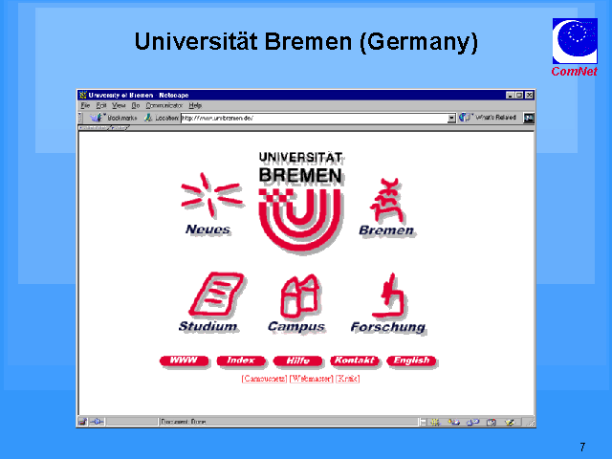The height and width of the screenshot is (459, 612).
Task: Open the Webmaster link
Action: point(312,379)
